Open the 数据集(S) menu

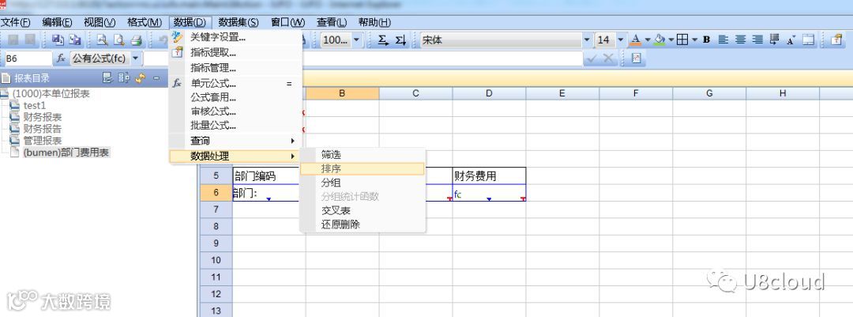point(239,22)
